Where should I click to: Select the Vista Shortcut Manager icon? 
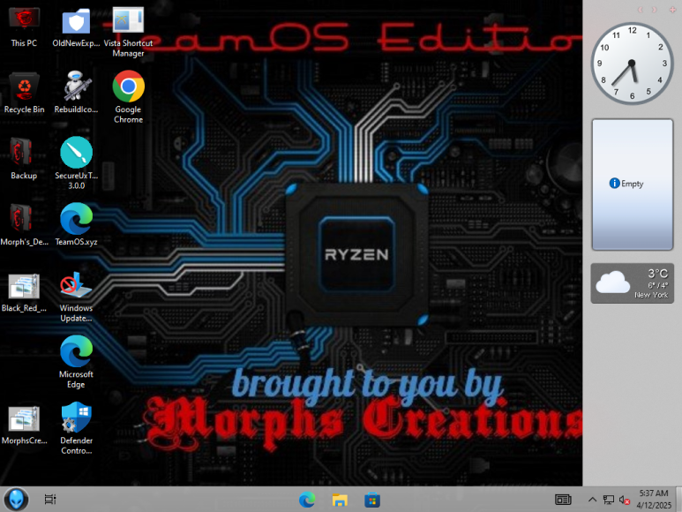pyautogui.click(x=128, y=31)
